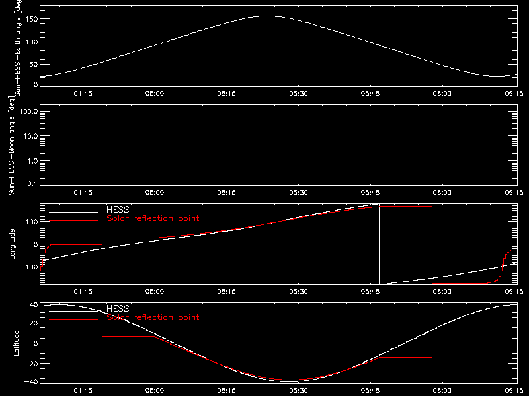Click HESSI legend text in Longitude plot
The height and width of the screenshot is (396, 529).
pyautogui.click(x=118, y=209)
